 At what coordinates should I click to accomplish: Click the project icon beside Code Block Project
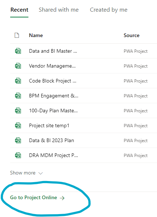[18, 81]
